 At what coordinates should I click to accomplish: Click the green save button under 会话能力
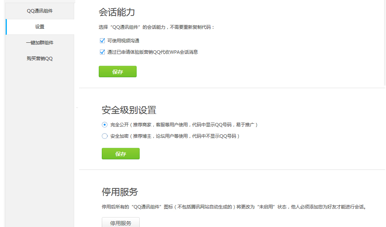click(x=117, y=72)
